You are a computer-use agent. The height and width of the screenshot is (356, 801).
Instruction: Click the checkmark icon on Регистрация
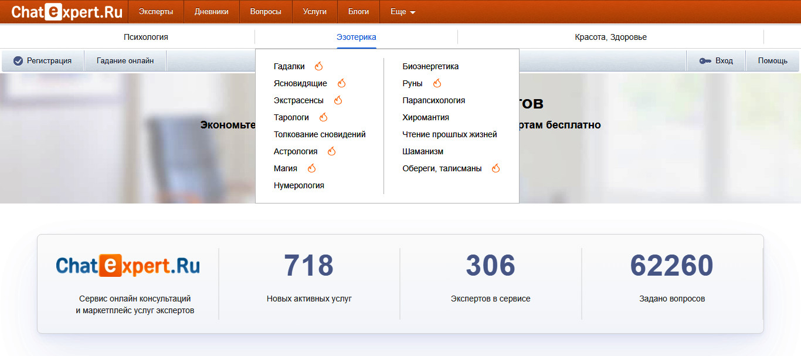pyautogui.click(x=18, y=61)
